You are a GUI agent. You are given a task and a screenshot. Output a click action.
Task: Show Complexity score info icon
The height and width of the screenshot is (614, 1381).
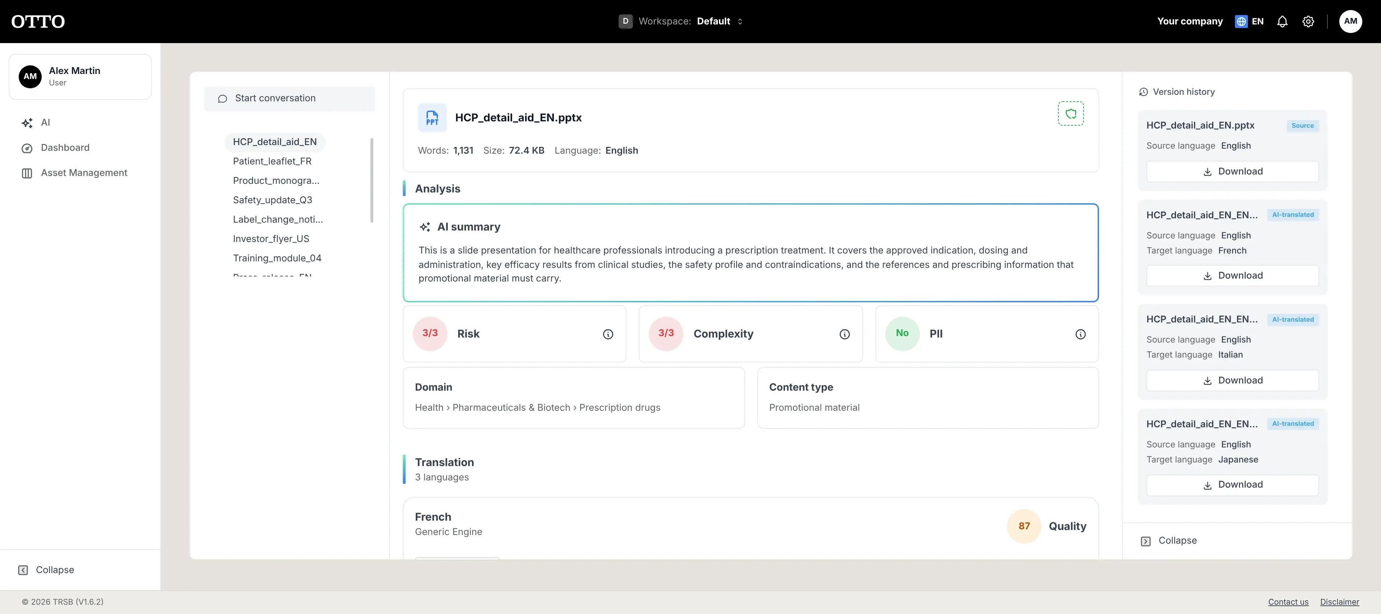(844, 334)
